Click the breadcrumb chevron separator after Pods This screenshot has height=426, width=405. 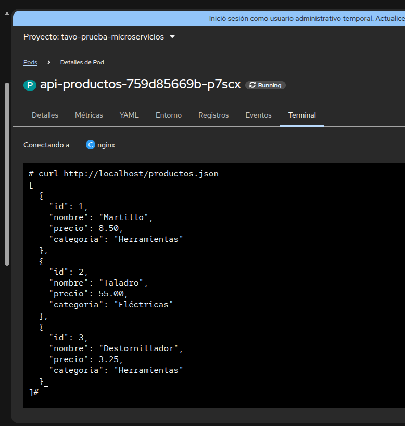coord(49,62)
